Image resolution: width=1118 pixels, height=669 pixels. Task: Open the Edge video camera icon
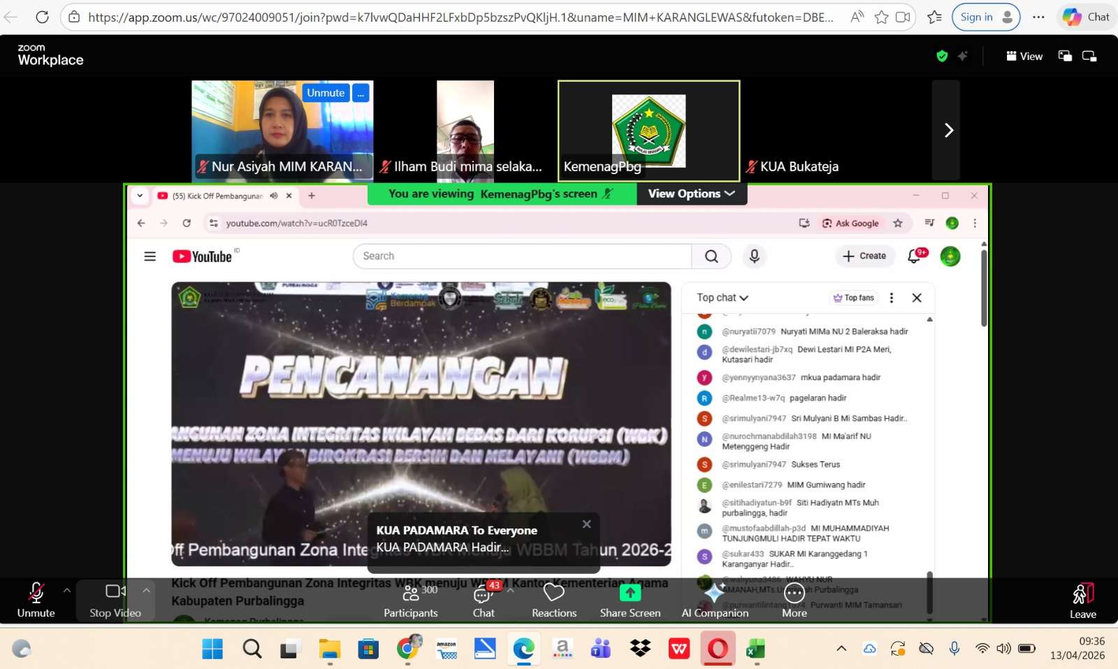(903, 17)
